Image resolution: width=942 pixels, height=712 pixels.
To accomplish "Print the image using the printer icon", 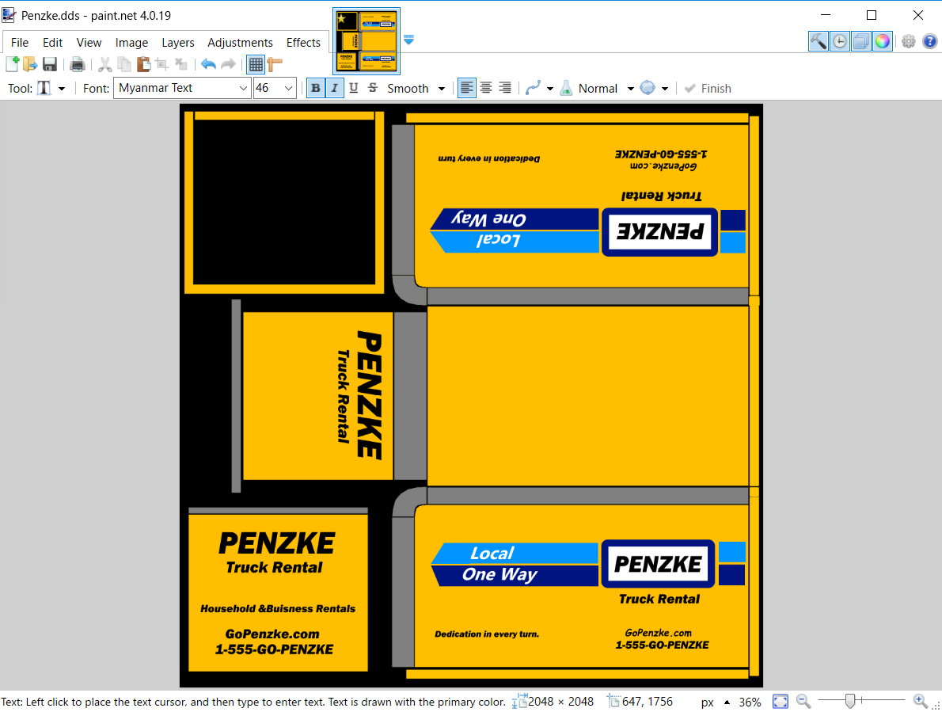I will tap(77, 63).
